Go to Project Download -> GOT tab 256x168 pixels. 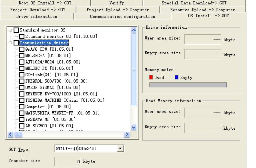tap(38, 10)
